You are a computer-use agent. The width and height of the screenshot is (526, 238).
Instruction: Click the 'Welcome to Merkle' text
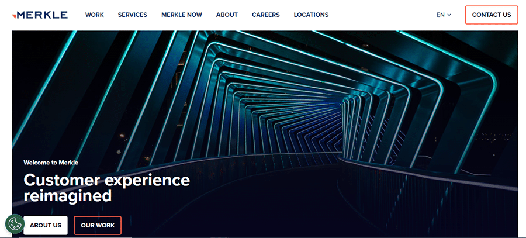point(51,163)
